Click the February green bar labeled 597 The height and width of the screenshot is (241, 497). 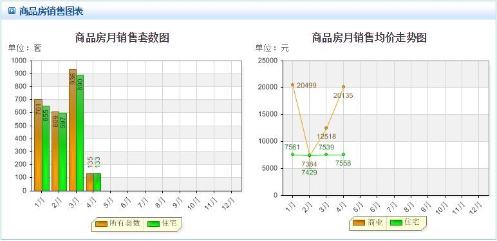62,152
